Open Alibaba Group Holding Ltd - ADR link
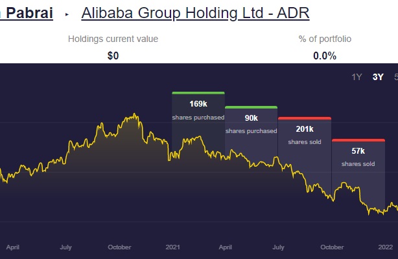The image size is (398, 259). coord(195,13)
